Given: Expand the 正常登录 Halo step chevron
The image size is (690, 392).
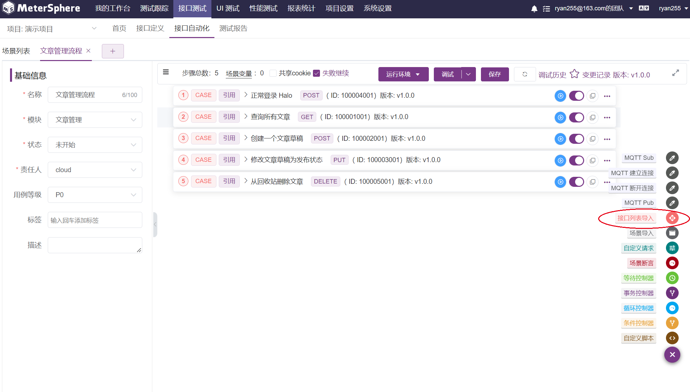Looking at the screenshot, I should click(246, 95).
